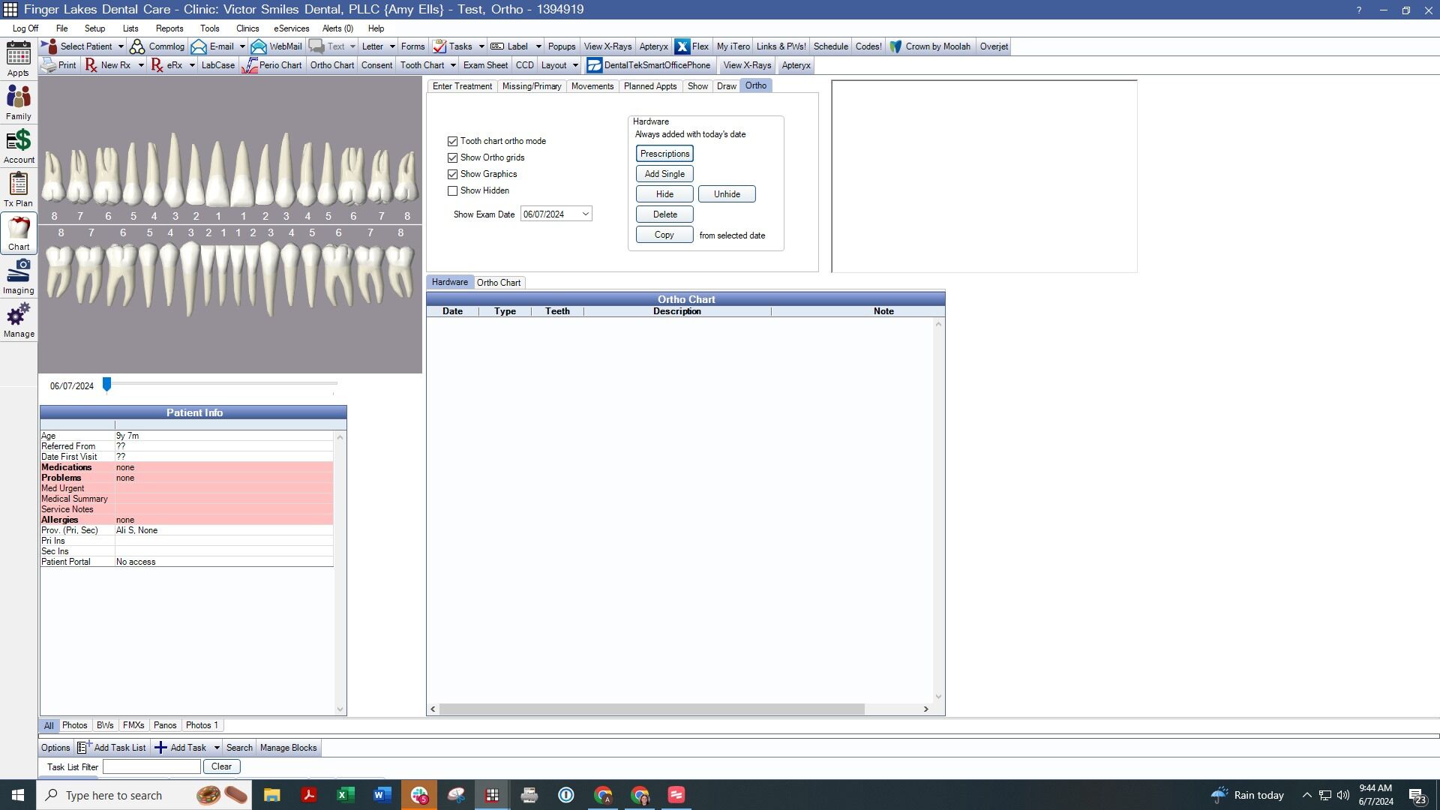1440x810 pixels.
Task: Click the Add Single button
Action: [x=664, y=174]
